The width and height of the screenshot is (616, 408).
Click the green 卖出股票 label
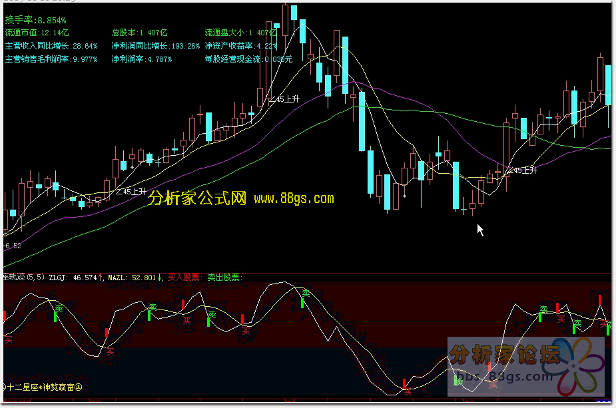[223, 278]
